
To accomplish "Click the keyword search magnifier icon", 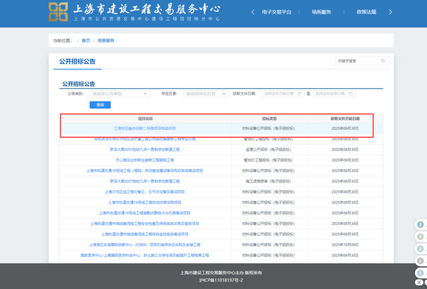I will (x=382, y=61).
